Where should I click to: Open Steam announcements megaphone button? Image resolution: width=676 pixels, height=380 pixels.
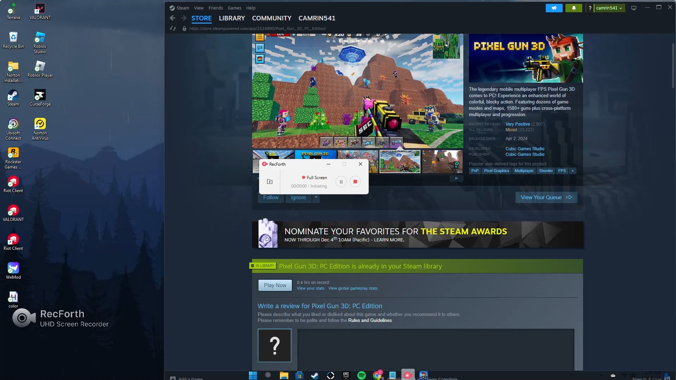click(x=554, y=8)
